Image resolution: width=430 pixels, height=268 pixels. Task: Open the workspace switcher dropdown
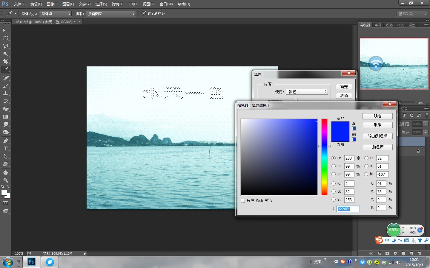413,14
